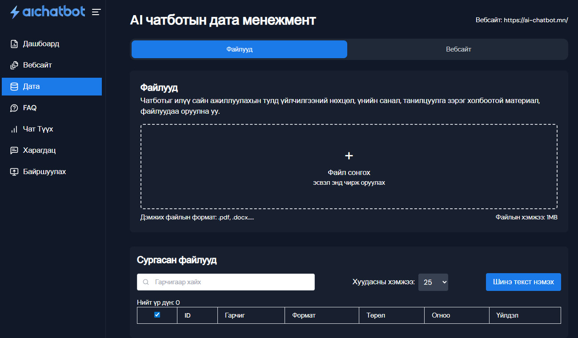Viewport: 578px width, 338px height.
Task: Click the FAQ question bubble icon
Action: point(14,108)
